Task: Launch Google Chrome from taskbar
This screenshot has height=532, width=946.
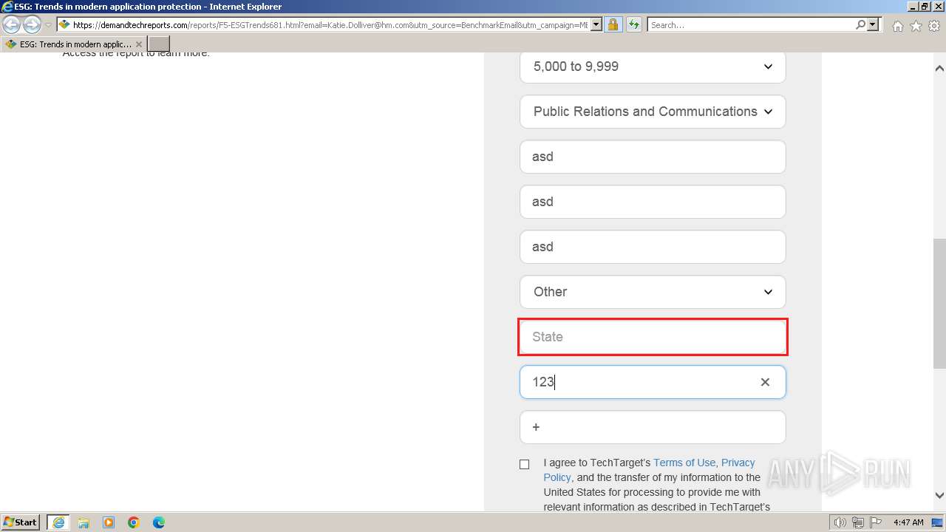Action: (134, 522)
